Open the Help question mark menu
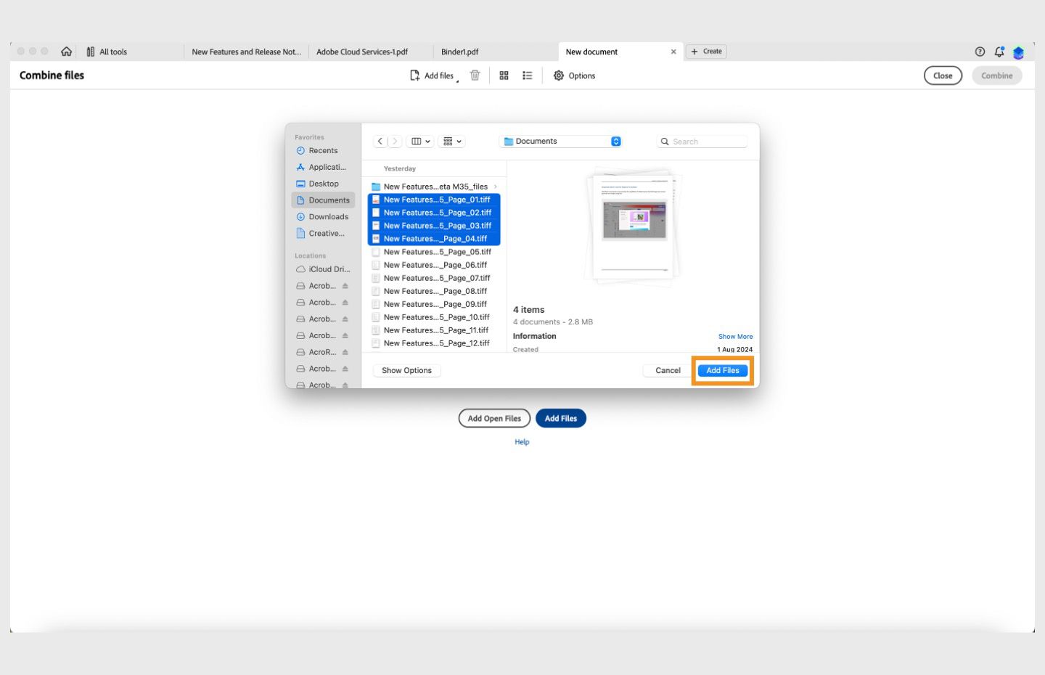Screen dimensions: 1045x675 979,52
